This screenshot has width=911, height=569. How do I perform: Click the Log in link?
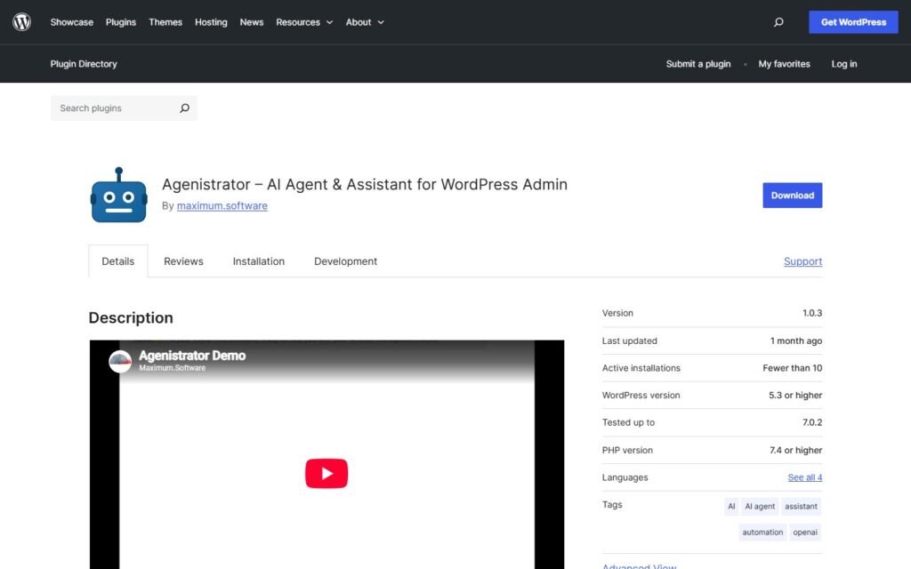[x=844, y=64]
